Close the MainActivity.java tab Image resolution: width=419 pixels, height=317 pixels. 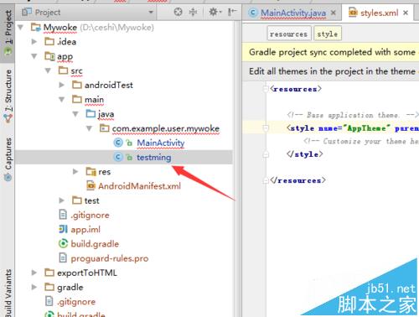(333, 13)
